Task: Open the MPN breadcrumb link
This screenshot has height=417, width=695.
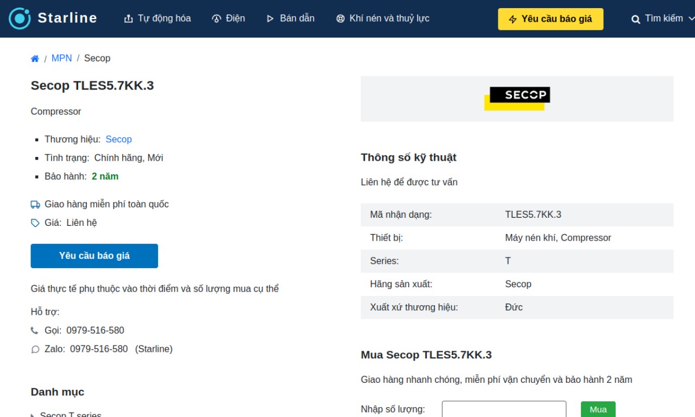Action: [x=61, y=58]
